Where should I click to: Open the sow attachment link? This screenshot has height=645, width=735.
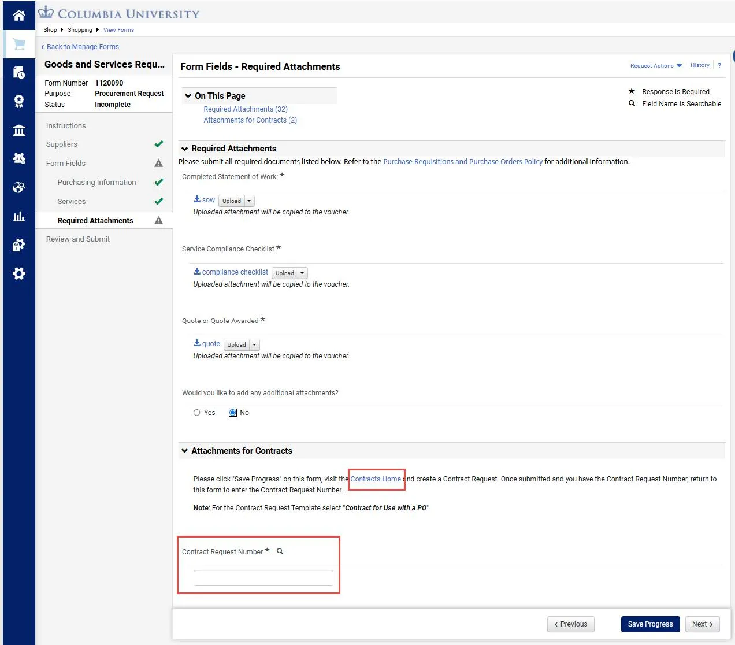[209, 200]
